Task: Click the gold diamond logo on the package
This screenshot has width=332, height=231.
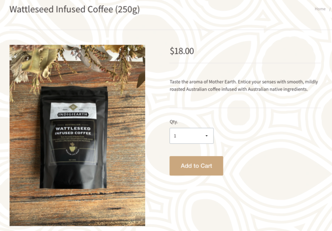Action: [73, 107]
